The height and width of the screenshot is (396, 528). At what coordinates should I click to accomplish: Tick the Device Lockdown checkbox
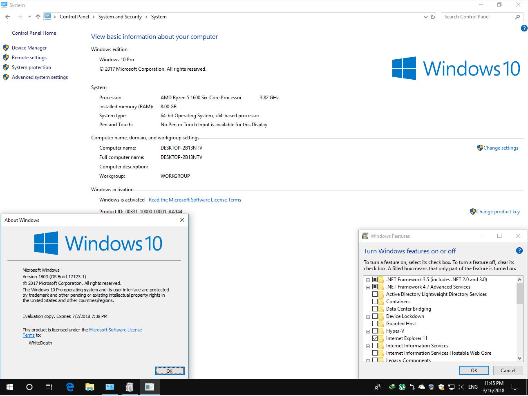pyautogui.click(x=375, y=316)
